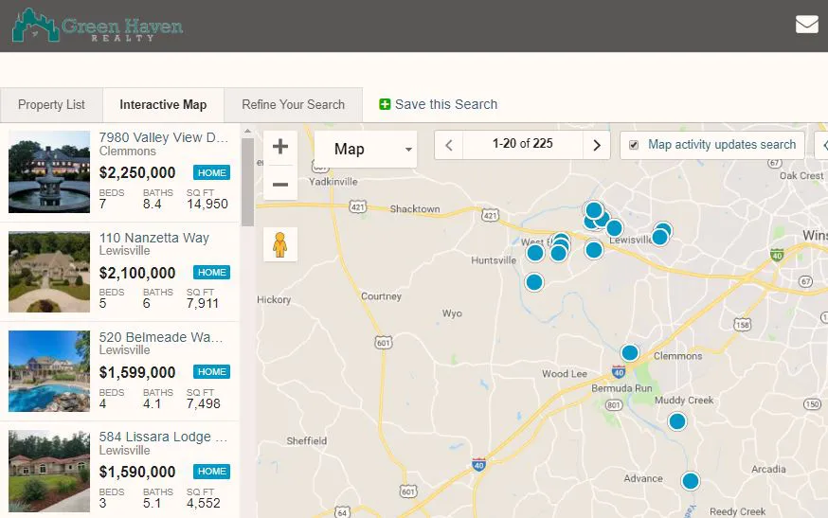The height and width of the screenshot is (518, 828).
Task: Click the Shacktown map label
Action: tap(415, 209)
